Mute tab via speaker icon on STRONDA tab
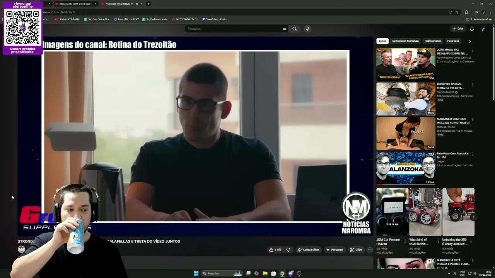The width and height of the screenshot is (495, 278). [137, 4]
